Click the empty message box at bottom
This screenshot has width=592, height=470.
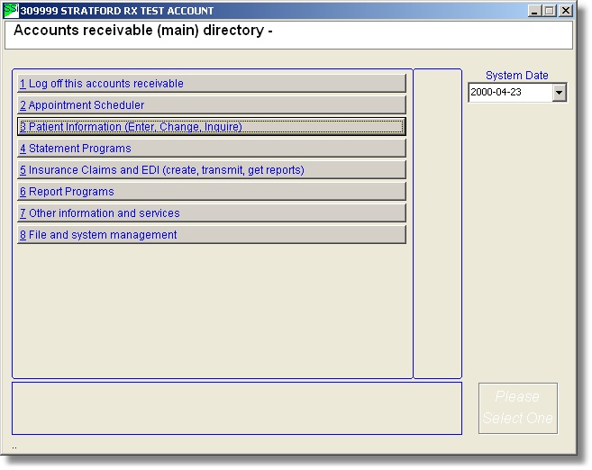[x=236, y=408]
